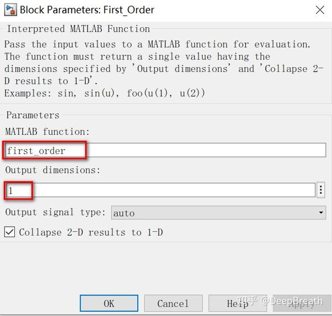Click the Simulink block icon in title bar
The width and height of the screenshot is (332, 316).
coord(10,10)
